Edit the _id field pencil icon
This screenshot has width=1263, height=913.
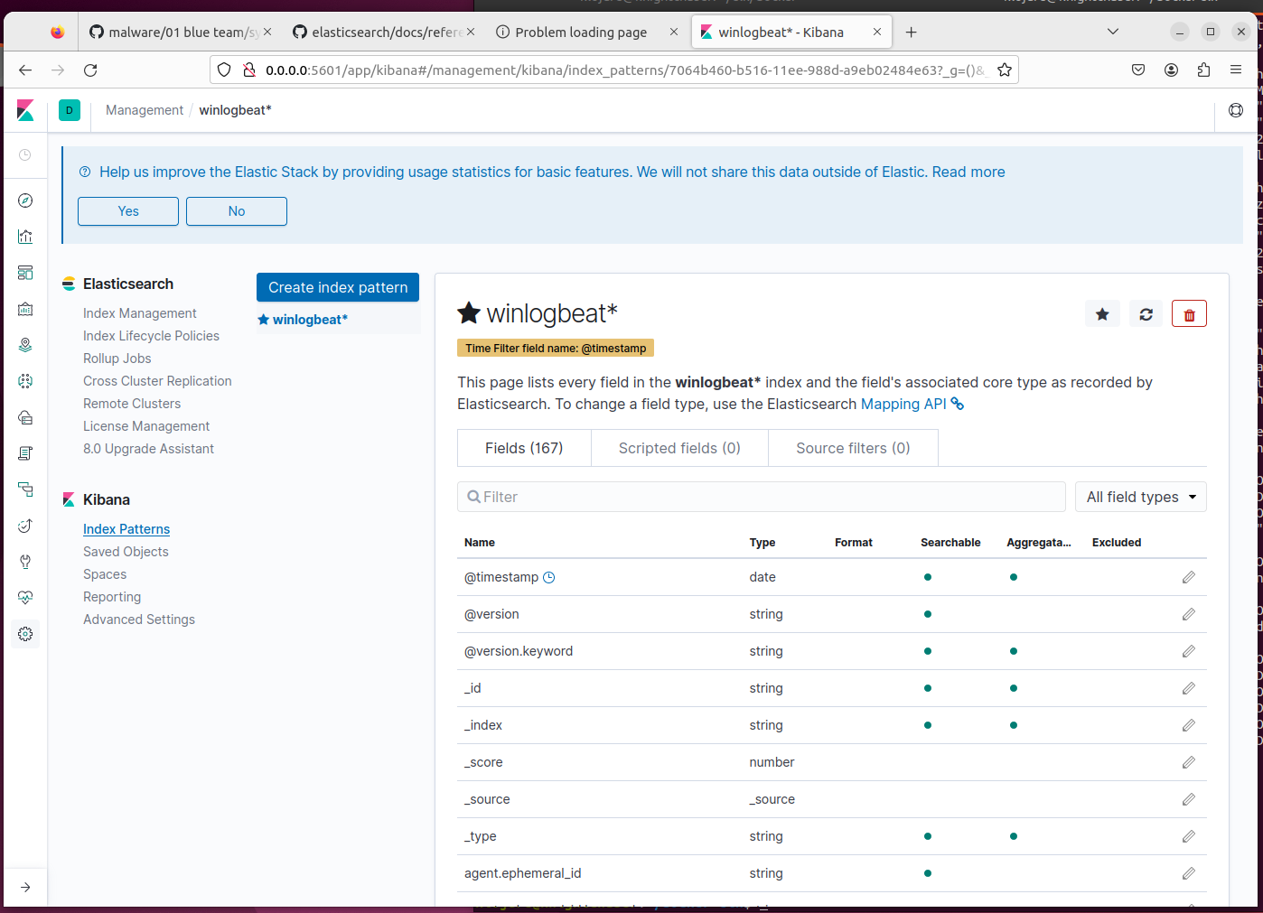1189,688
